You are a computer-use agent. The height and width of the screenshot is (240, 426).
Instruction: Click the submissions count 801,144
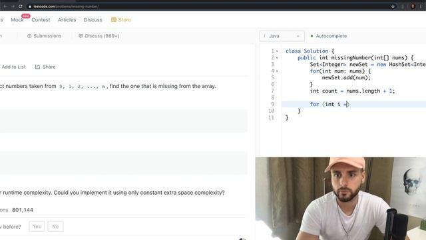[23, 210]
